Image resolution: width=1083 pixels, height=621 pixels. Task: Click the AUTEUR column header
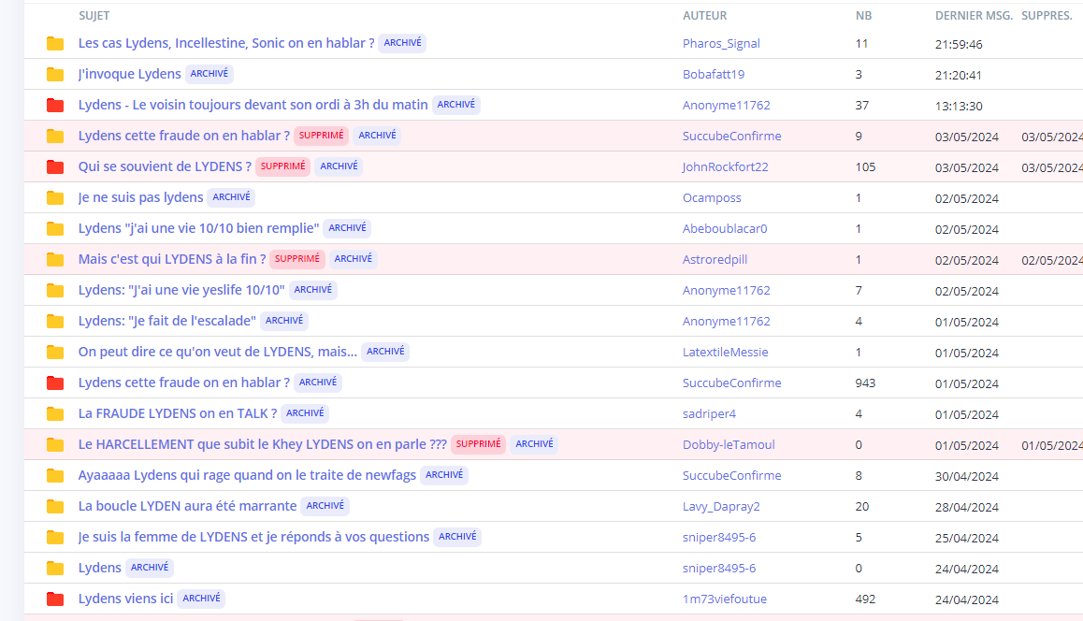point(704,16)
